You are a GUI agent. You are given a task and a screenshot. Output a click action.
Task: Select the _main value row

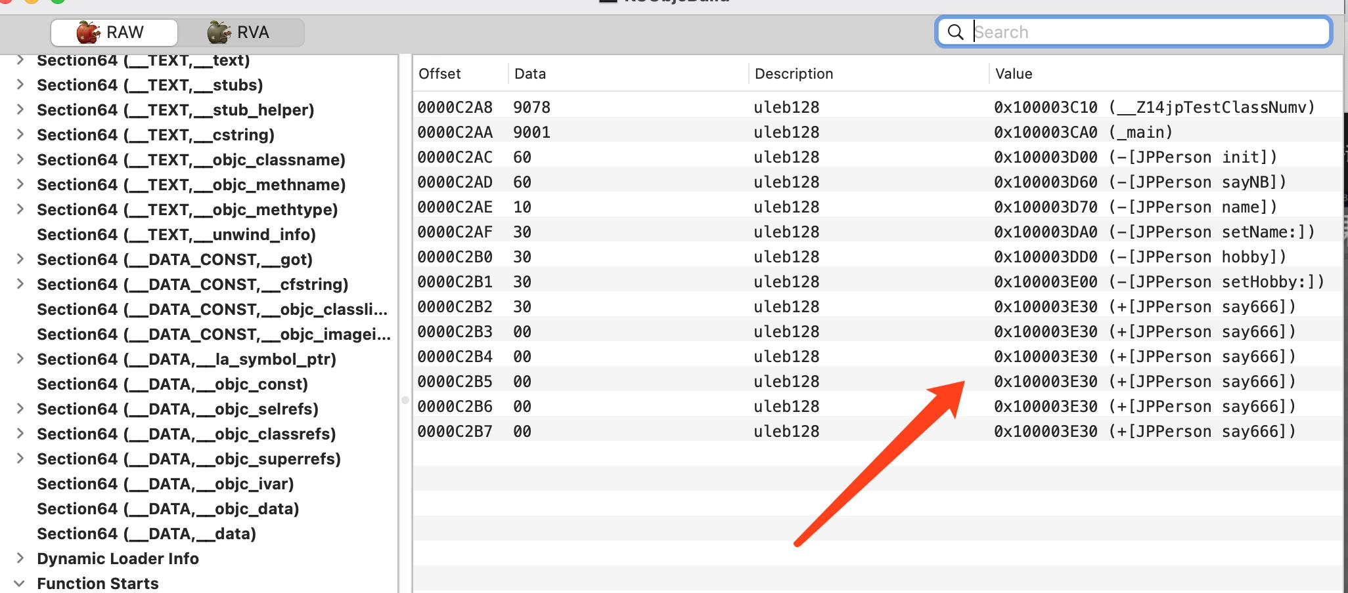878,132
